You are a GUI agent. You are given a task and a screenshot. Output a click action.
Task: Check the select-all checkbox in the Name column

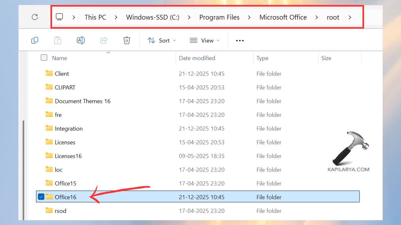[x=44, y=57]
